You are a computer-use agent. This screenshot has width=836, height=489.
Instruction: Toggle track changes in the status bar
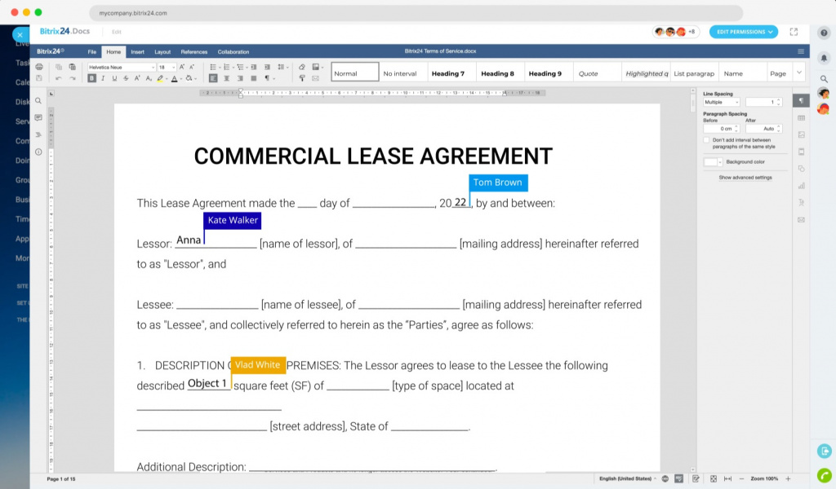(695, 478)
